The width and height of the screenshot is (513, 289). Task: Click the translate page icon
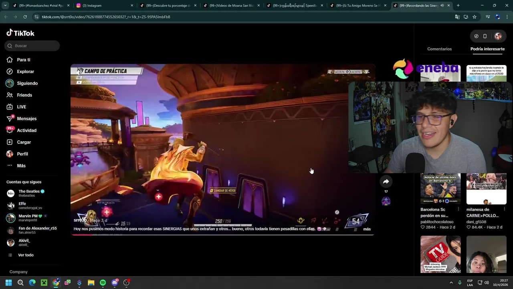coord(457,17)
